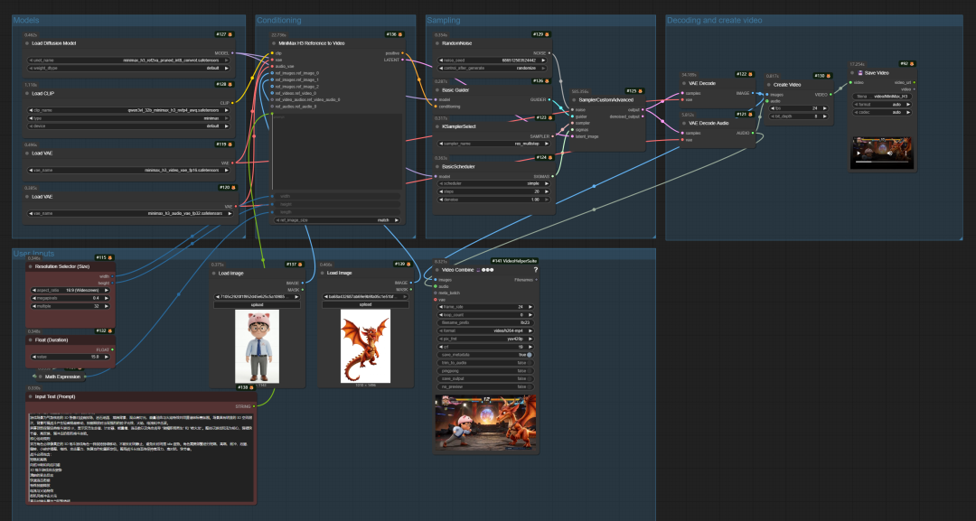
Task: Increase fps value in Create Video
Action: [x=825, y=108]
